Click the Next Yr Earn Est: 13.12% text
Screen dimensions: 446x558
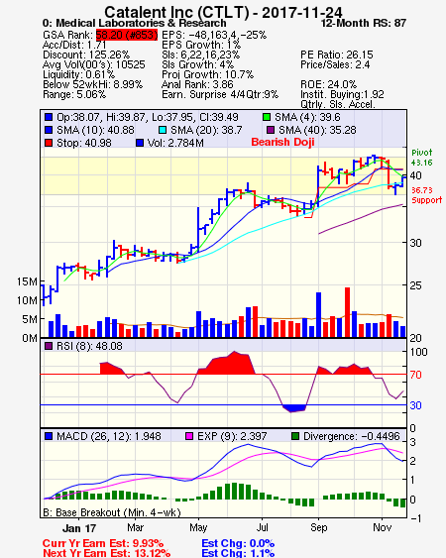[x=106, y=553]
